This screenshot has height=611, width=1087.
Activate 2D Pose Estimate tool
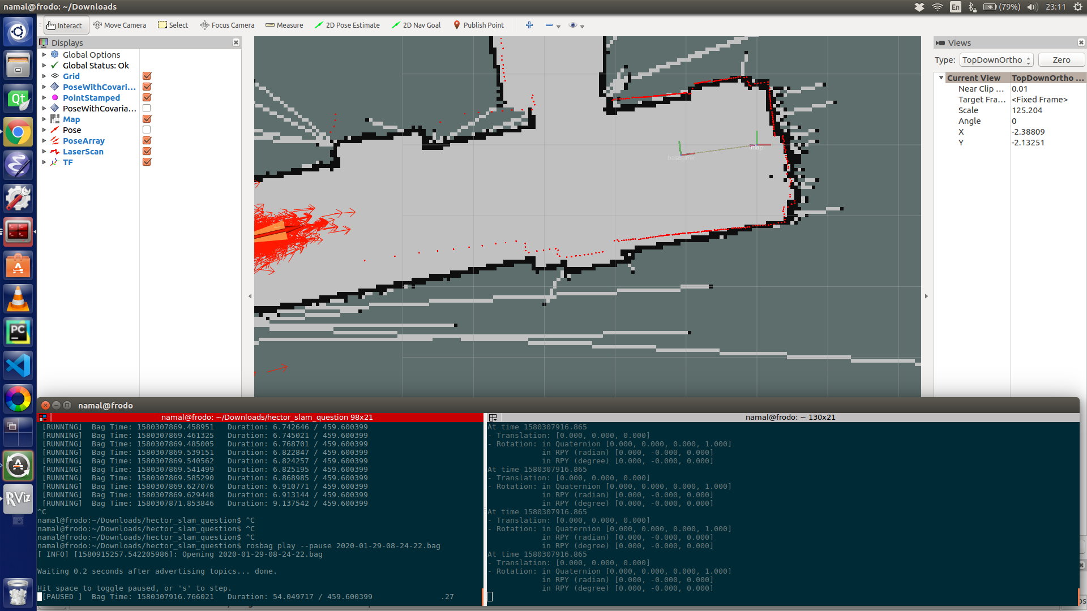[x=347, y=25]
